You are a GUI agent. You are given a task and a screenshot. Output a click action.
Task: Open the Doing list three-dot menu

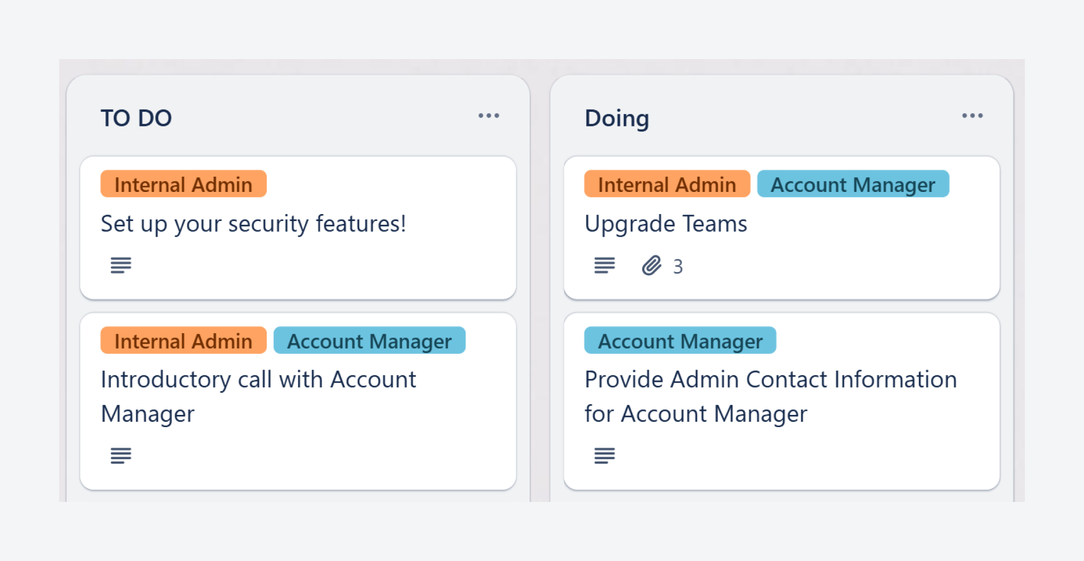[x=973, y=116]
